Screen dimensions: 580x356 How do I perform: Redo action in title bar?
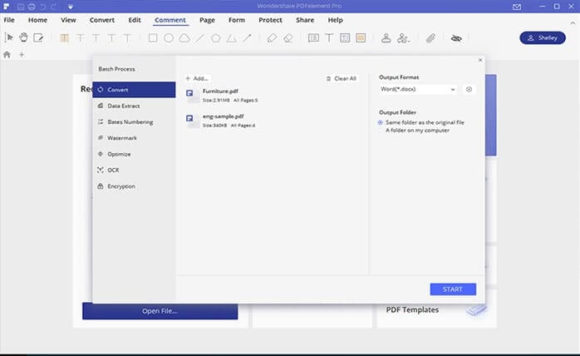click(54, 7)
